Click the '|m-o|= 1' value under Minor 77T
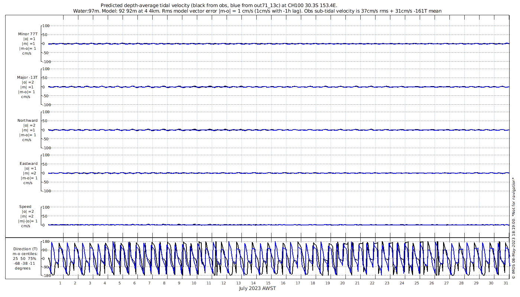Viewport: 520px width, 297px height. [28, 48]
